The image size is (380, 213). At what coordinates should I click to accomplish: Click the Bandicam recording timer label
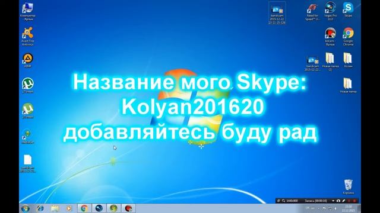316,201
